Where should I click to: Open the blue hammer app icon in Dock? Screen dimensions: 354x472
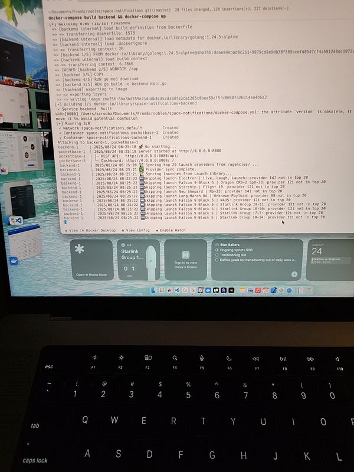pyautogui.click(x=274, y=290)
